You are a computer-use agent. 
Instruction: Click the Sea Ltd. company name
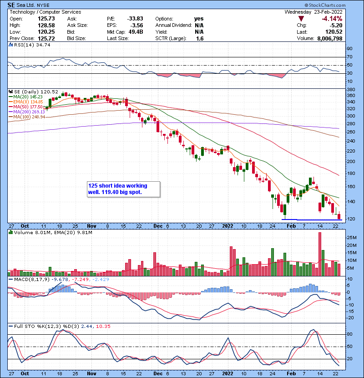click(x=26, y=5)
